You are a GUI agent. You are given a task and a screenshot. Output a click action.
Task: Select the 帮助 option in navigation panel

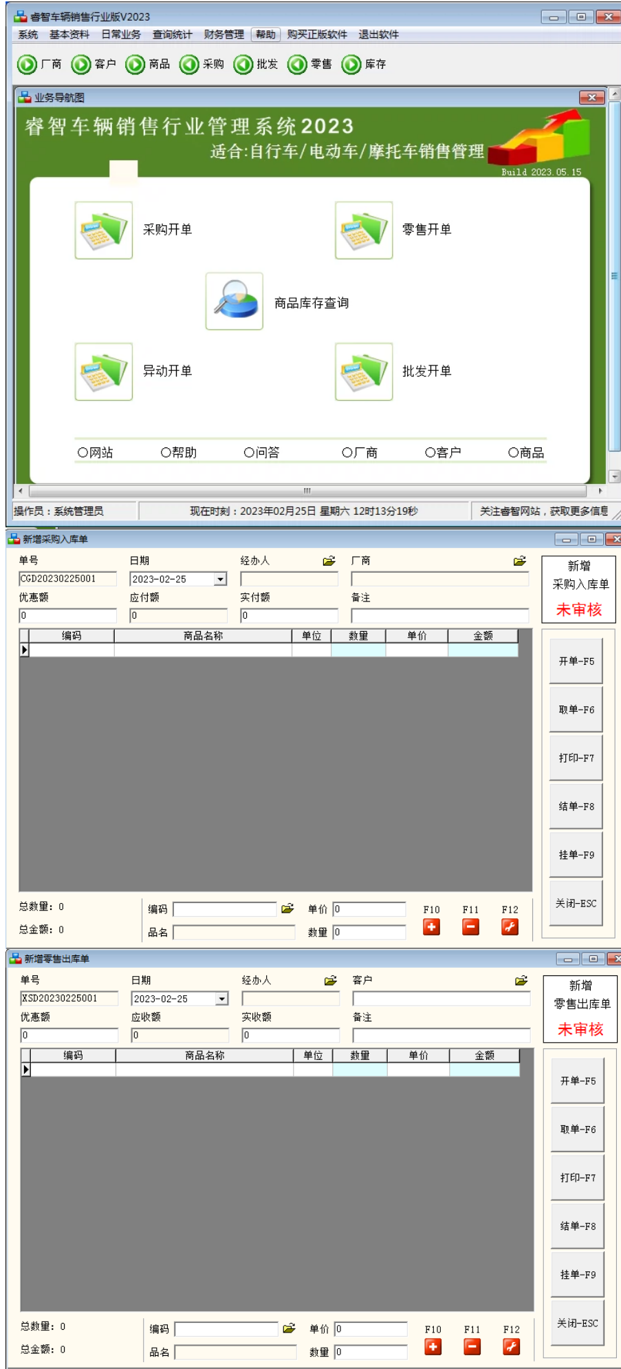point(179,452)
